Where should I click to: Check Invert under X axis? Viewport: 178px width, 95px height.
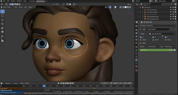coord(141,40)
